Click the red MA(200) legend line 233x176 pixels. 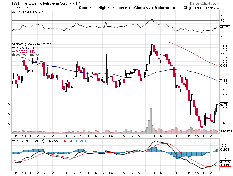pos(14,51)
